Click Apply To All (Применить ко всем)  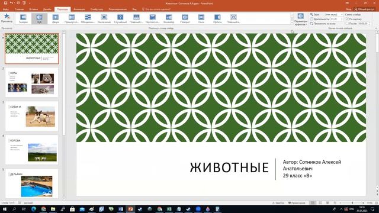pos(323,24)
